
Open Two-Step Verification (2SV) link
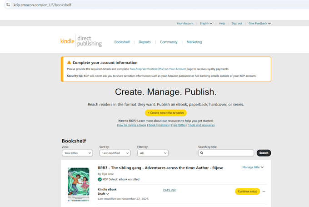(x=147, y=69)
